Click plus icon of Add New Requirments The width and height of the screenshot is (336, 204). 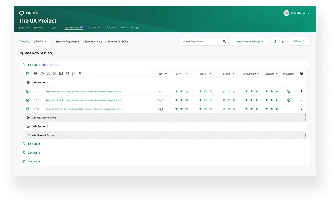point(28,118)
